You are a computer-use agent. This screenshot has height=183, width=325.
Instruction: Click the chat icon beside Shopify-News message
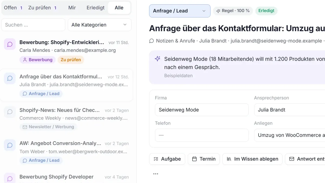[x=10, y=112]
